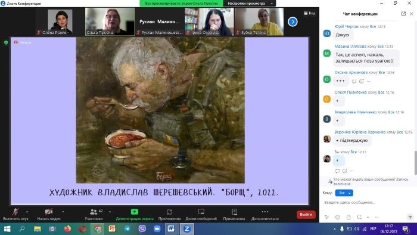The image size is (417, 235).
Task: Take screenshot icon in chat toolbar
Action: pos(359,218)
